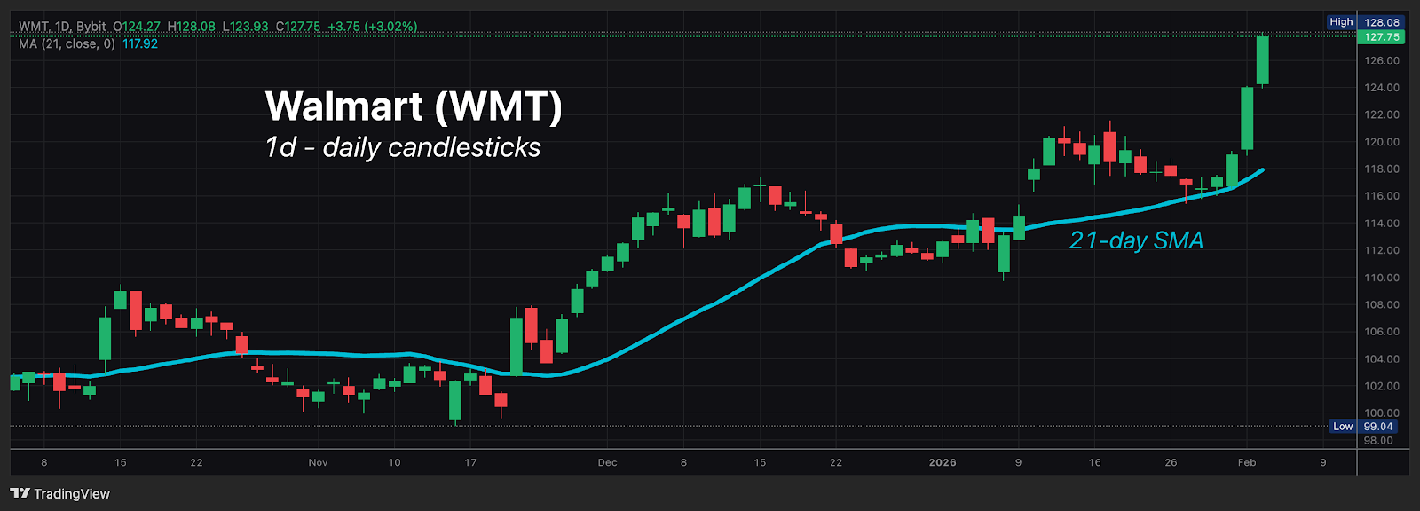The image size is (1420, 511).
Task: Click the 120.00 price scale label
Action: click(x=1382, y=142)
